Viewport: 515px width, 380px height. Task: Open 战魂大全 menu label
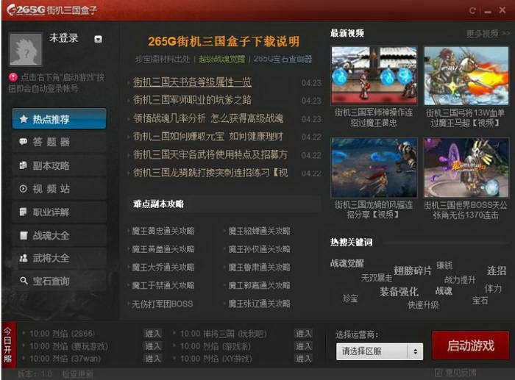pos(51,235)
